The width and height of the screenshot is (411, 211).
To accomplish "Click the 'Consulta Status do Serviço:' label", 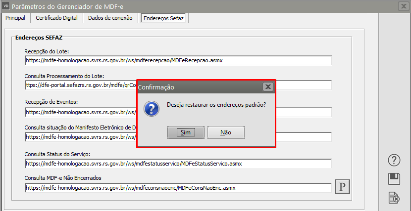I will coord(57,154).
